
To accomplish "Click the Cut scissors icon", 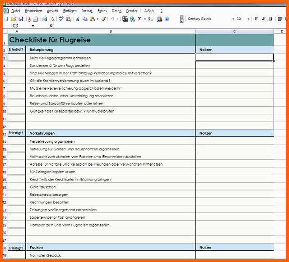I will [x=78, y=19].
